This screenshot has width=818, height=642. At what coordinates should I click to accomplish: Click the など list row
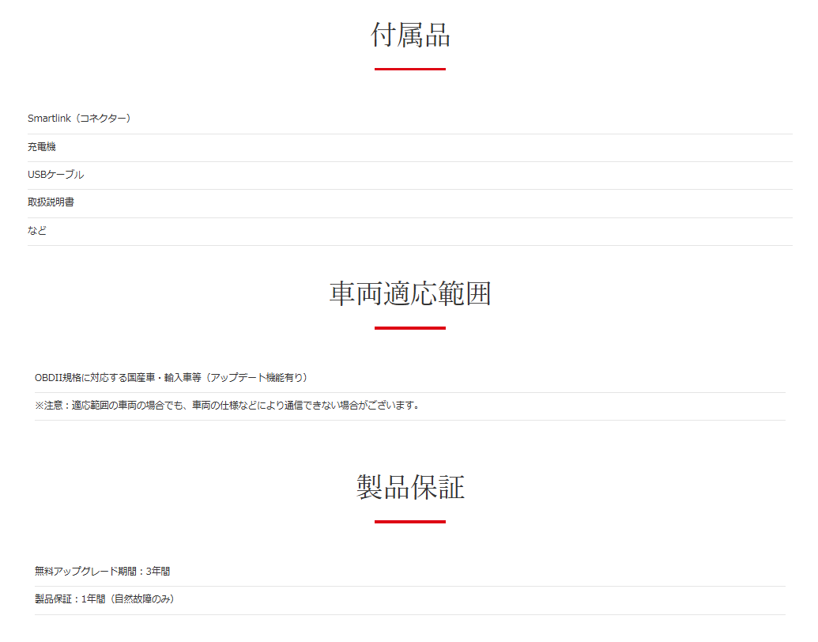(410, 231)
